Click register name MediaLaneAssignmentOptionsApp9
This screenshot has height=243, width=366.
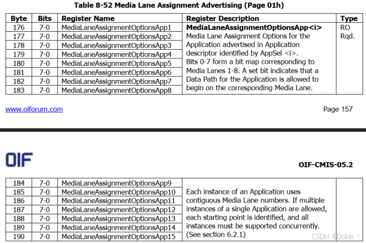(x=116, y=183)
